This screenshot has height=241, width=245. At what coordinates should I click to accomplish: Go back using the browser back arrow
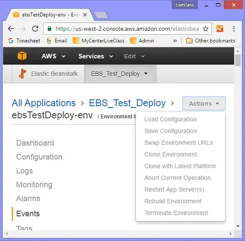pos(11,29)
